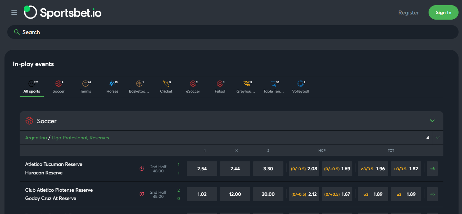Bet Godoy Cruz win at 20.00
The width and height of the screenshot is (462, 214).
268,194
